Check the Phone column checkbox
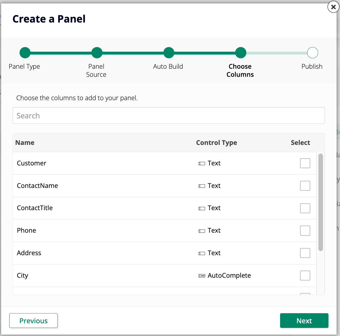Screen dimensions: 340x336 305,231
